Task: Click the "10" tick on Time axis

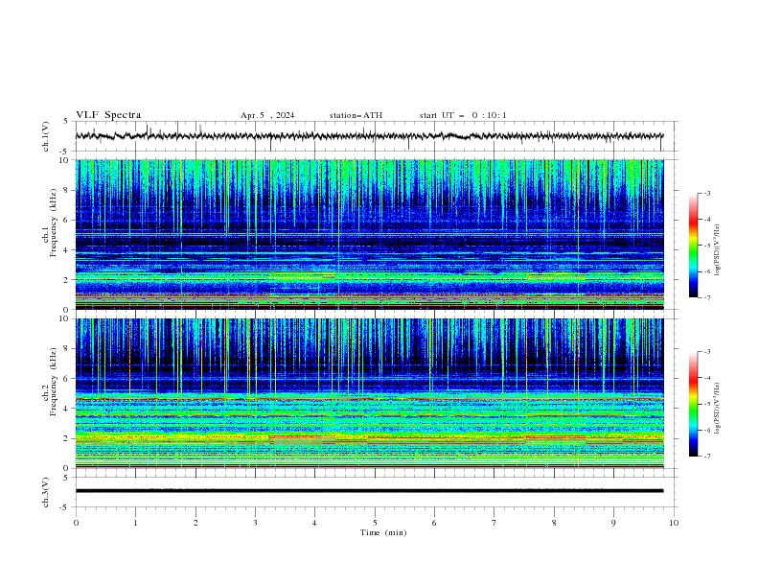Action: [x=674, y=523]
